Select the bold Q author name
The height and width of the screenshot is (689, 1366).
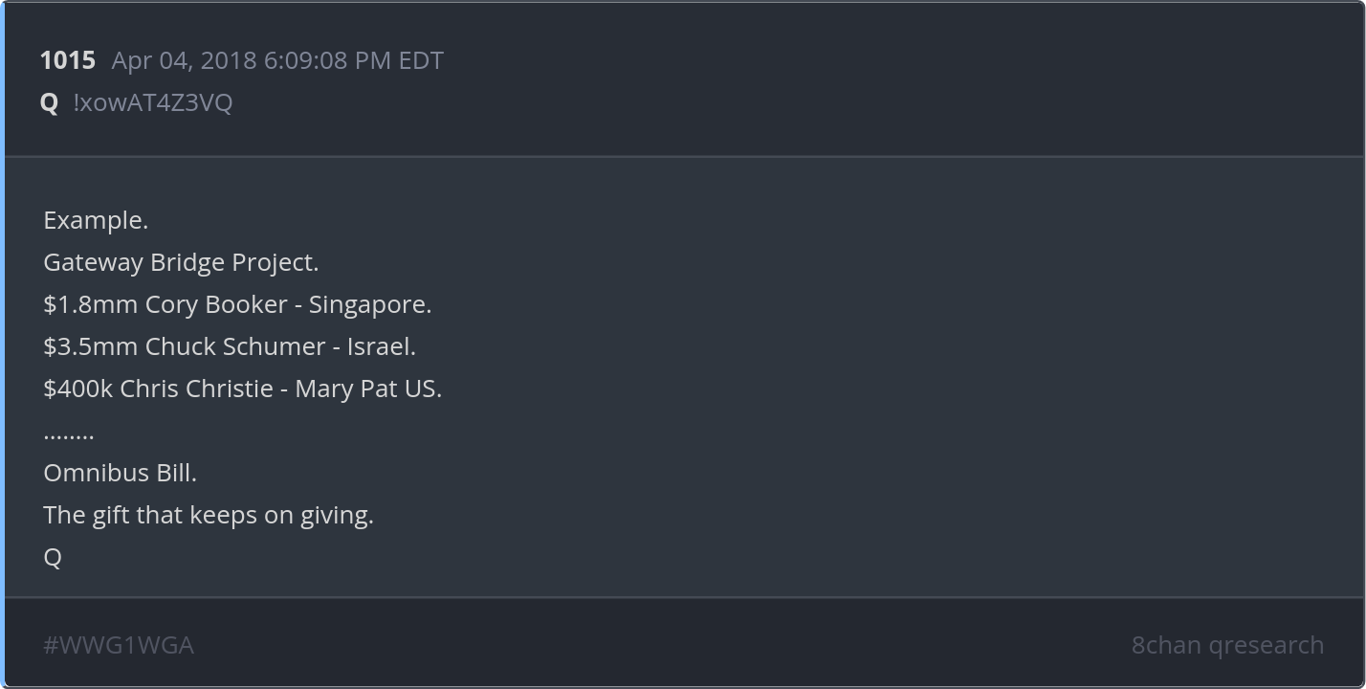coord(49,102)
